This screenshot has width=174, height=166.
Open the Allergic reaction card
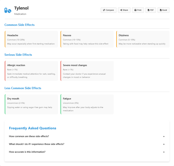pyautogui.click(x=31, y=71)
